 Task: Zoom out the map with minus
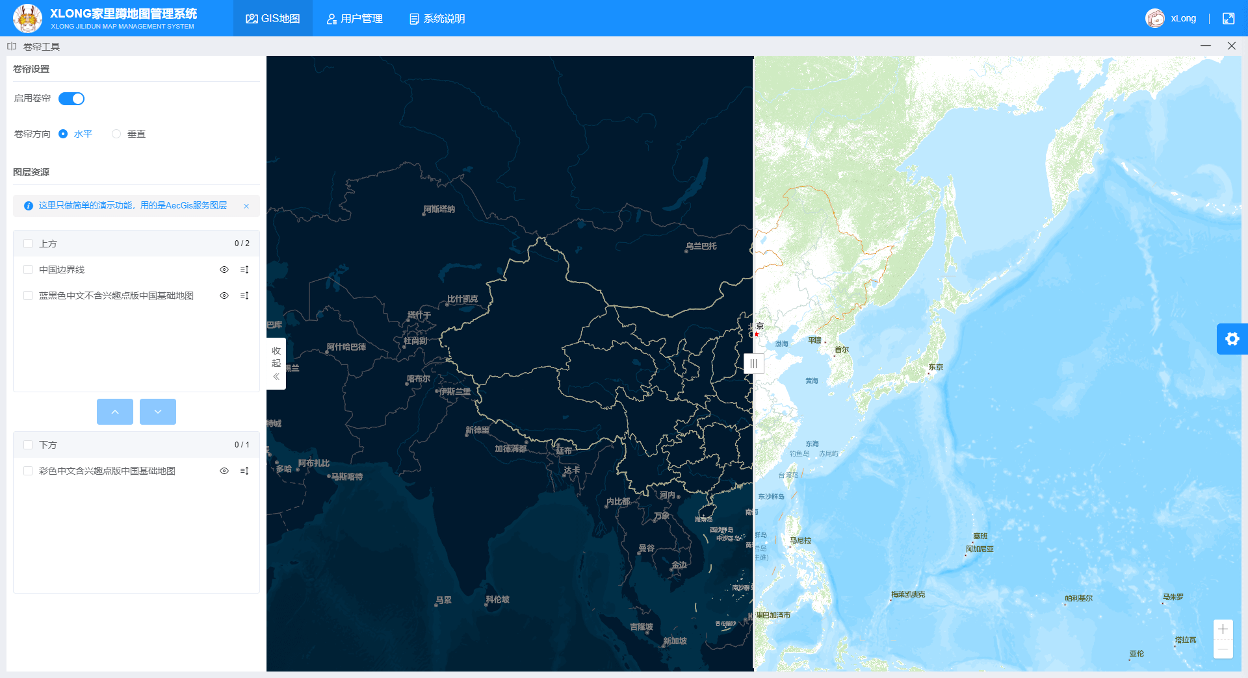pyautogui.click(x=1223, y=649)
